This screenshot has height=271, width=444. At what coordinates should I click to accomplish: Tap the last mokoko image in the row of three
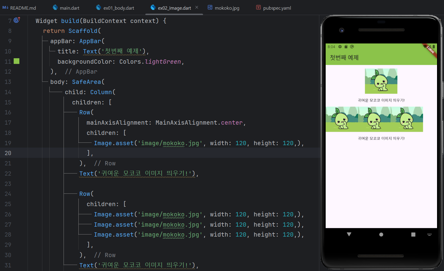click(x=407, y=119)
